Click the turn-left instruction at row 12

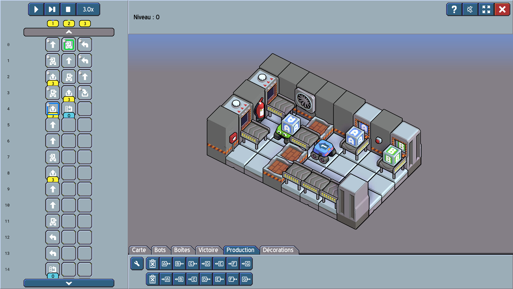tap(53, 237)
